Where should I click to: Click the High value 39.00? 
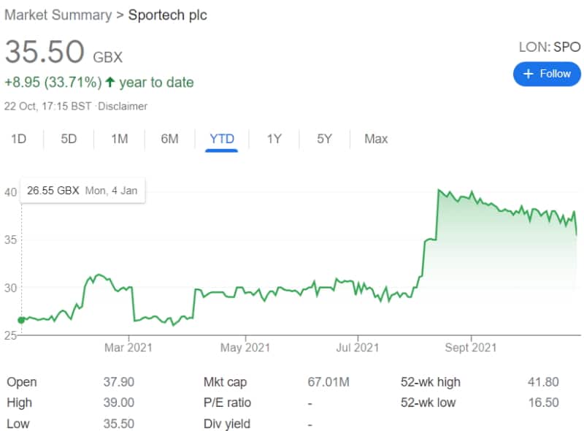[119, 403]
